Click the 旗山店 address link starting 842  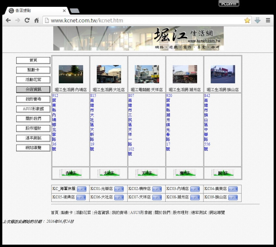207,122
